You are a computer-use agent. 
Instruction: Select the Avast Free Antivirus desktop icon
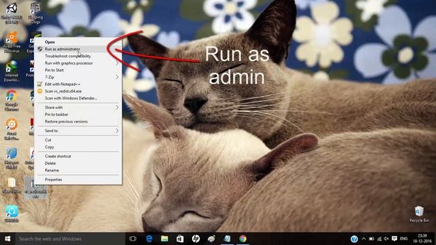(x=12, y=42)
